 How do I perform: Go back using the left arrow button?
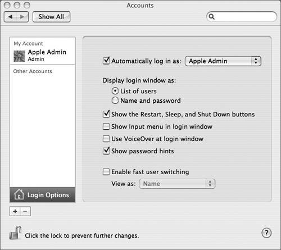point(10,17)
